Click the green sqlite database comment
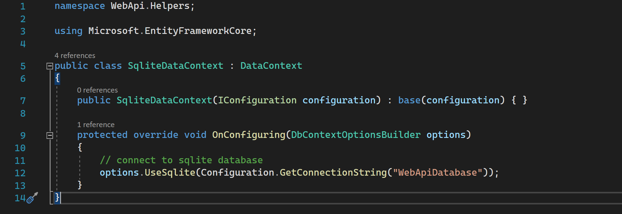The image size is (622, 214). [x=181, y=160]
